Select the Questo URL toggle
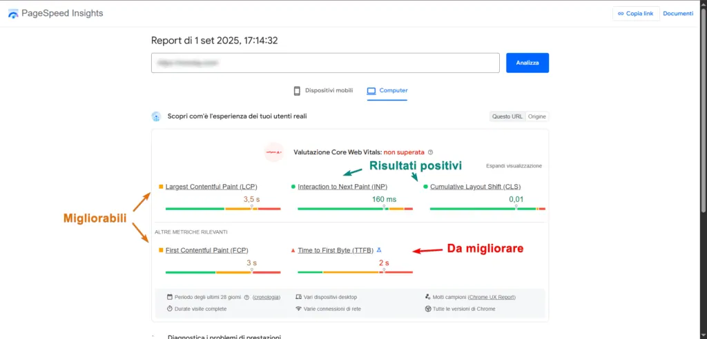The image size is (707, 339). click(507, 116)
